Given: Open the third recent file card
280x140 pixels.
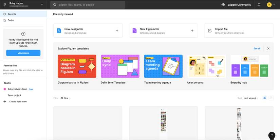Looking at the screenshot, I should pos(239,123).
